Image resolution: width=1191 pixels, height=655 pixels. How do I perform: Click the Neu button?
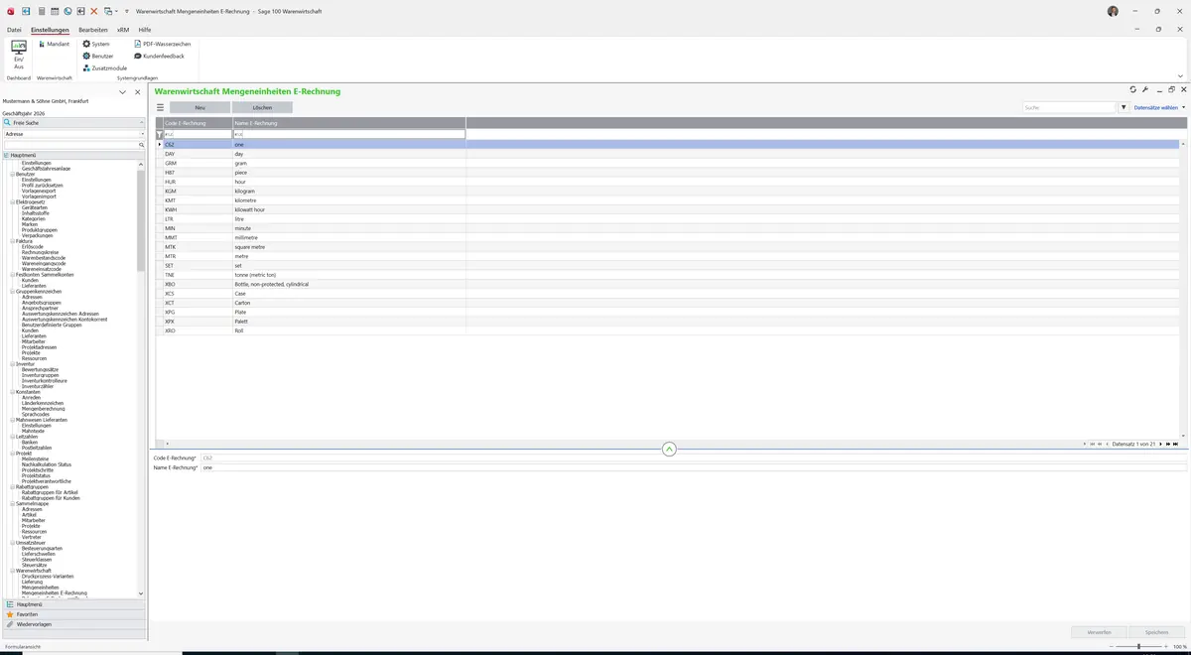click(199, 107)
